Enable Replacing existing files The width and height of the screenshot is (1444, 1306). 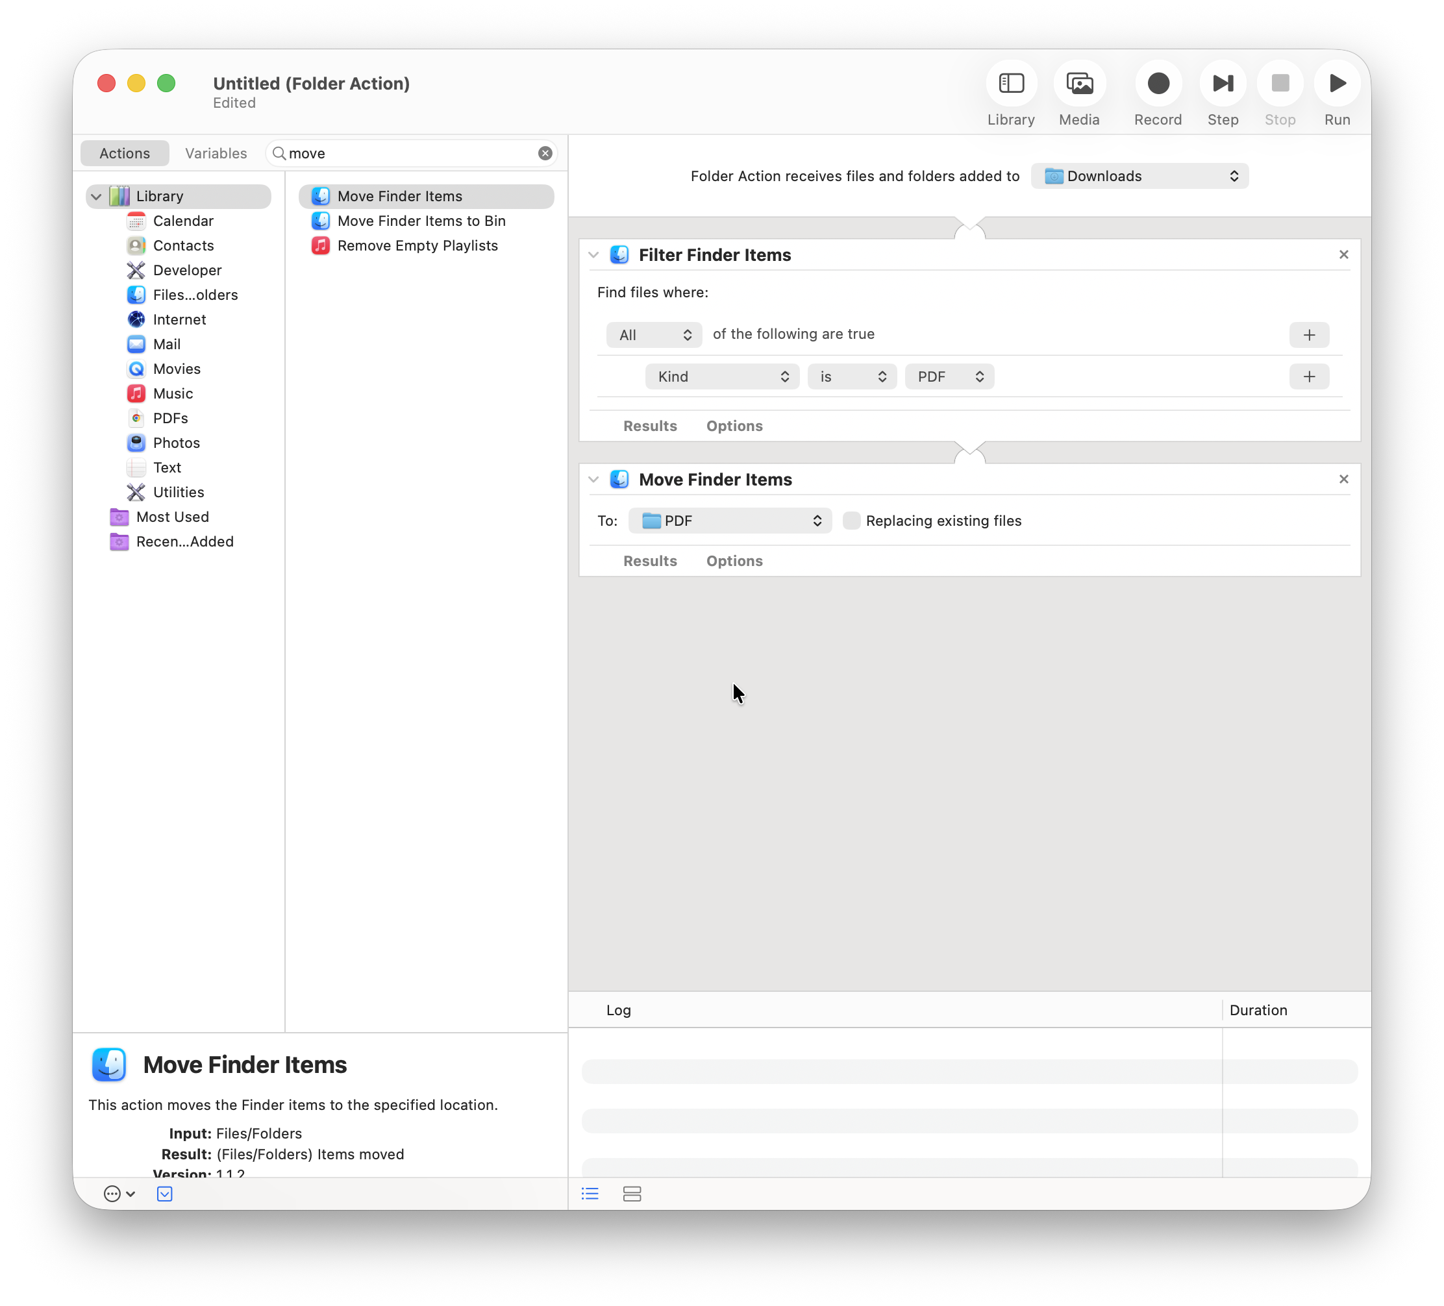[852, 521]
